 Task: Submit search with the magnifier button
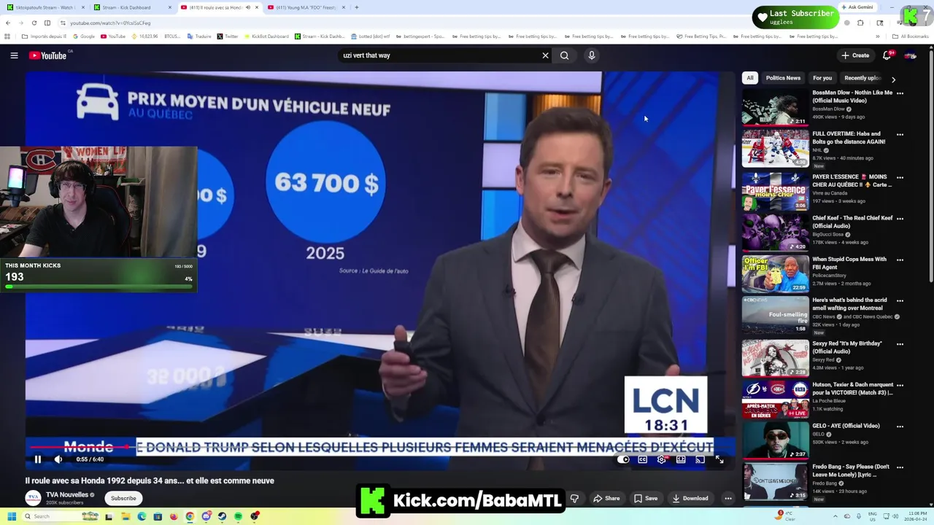[x=565, y=55]
